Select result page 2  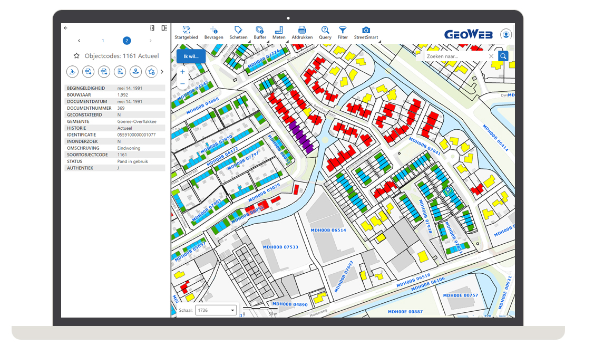(x=126, y=41)
